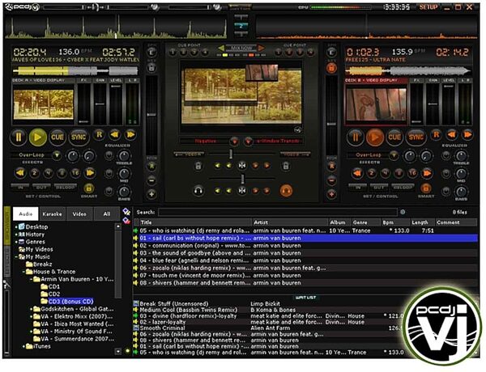This screenshot has width=486, height=372.
Task: Select loop length 16 on left deck
Action: (x=75, y=173)
